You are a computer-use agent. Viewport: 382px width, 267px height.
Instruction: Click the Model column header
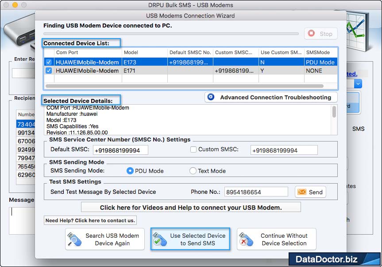click(145, 52)
